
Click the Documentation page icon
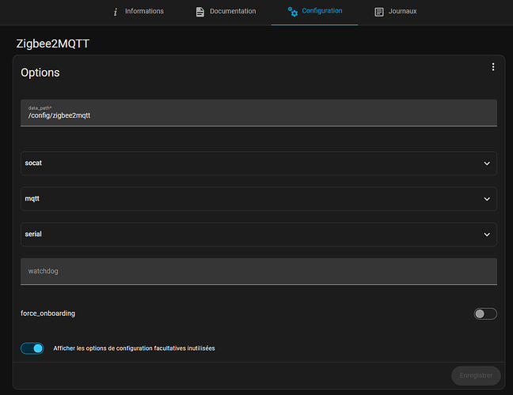pos(200,12)
